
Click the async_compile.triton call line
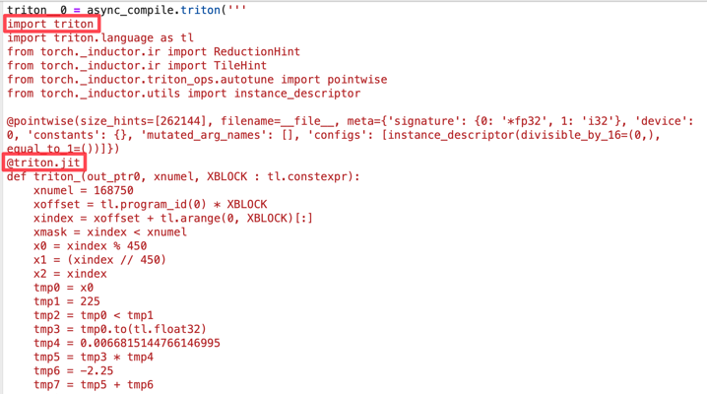tap(126, 9)
